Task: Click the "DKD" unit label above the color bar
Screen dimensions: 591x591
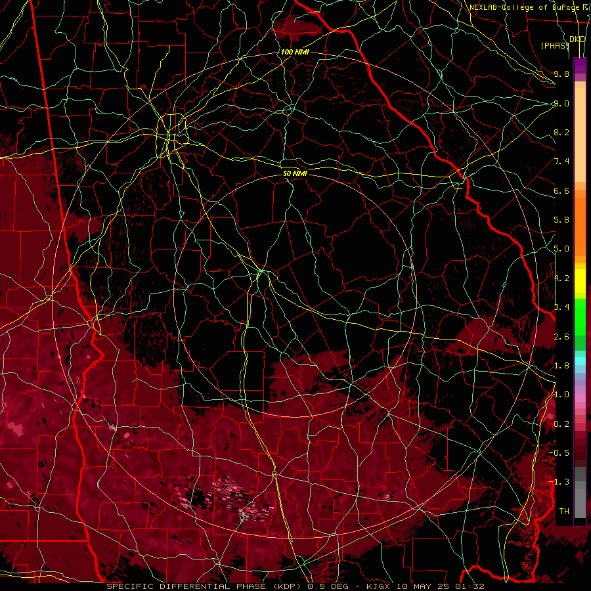Action: click(577, 39)
